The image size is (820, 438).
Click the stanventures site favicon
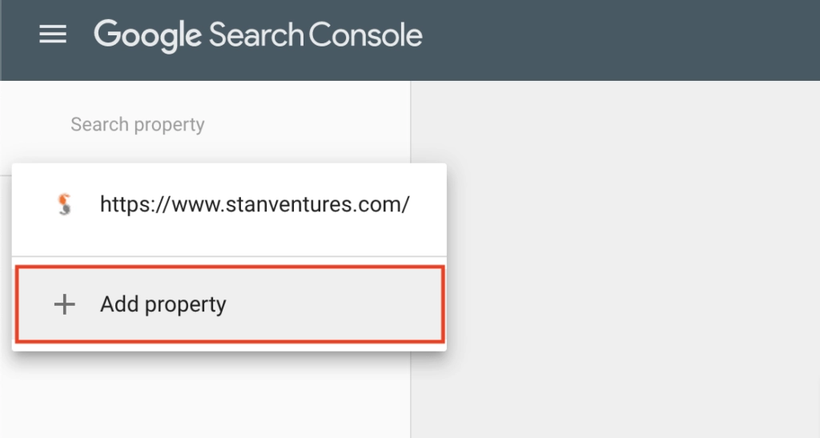pos(66,204)
